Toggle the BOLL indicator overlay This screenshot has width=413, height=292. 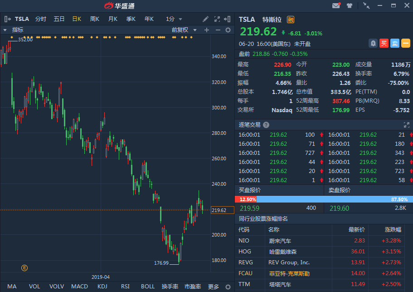(x=148, y=287)
